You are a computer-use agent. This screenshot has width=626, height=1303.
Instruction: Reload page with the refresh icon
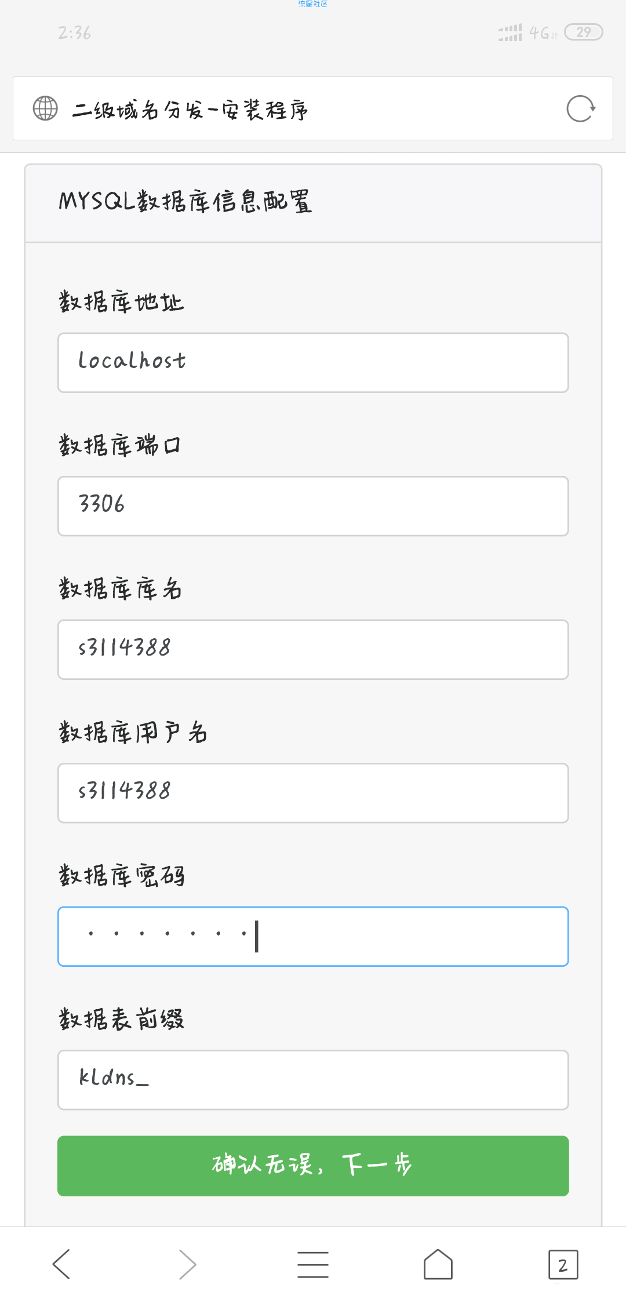coord(581,108)
